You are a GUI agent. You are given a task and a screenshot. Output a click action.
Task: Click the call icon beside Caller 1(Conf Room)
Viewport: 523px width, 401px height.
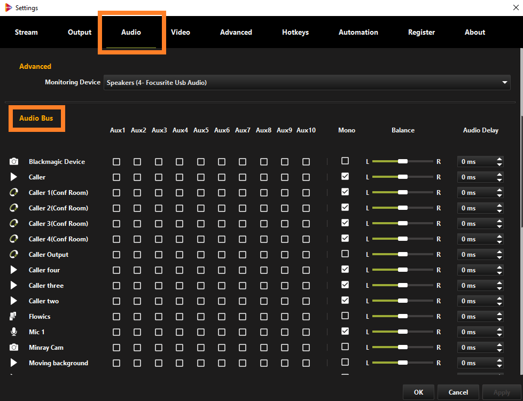point(14,193)
